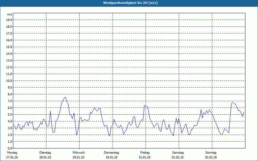The width and height of the screenshot is (258, 161).
Task: Click the 31.01.20 date label
Action: 144,157
